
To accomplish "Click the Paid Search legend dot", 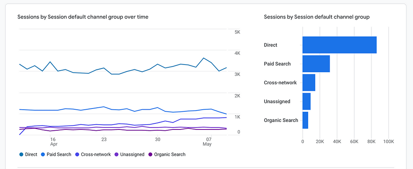I will (43, 154).
